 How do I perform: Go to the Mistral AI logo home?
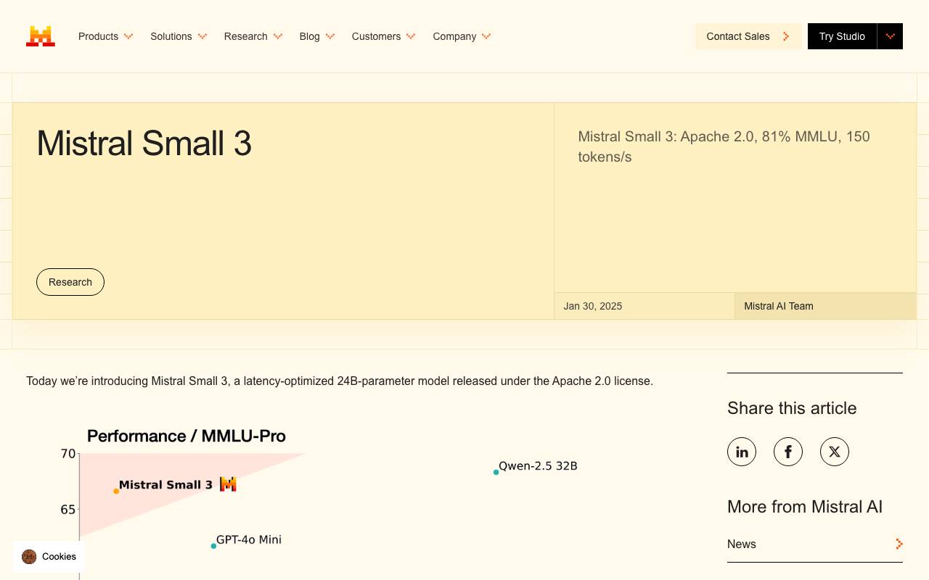point(41,36)
